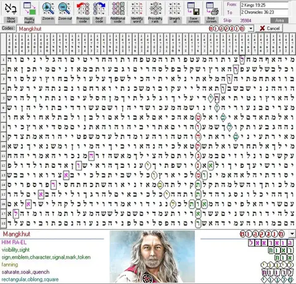Viewport: 296px width, 284px height.
Task: Click matrix row number 18
Action: click(3, 223)
